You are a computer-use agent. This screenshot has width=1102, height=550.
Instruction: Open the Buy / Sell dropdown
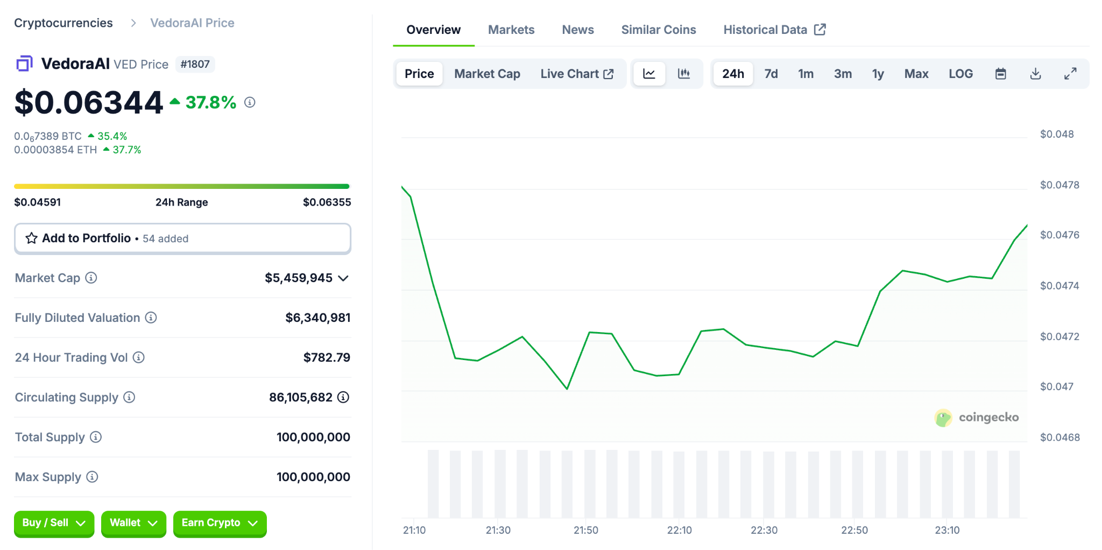(54, 523)
